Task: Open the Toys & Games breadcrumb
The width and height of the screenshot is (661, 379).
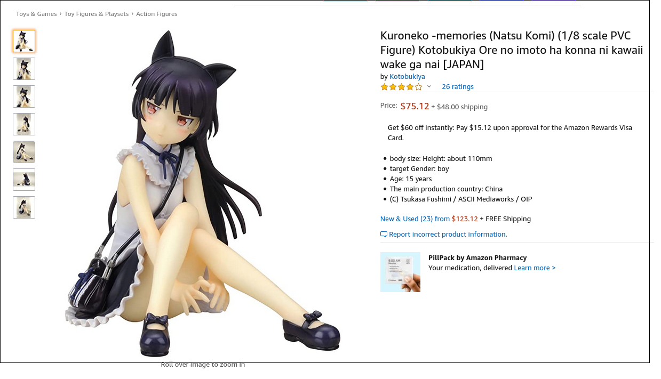Action: (x=36, y=14)
